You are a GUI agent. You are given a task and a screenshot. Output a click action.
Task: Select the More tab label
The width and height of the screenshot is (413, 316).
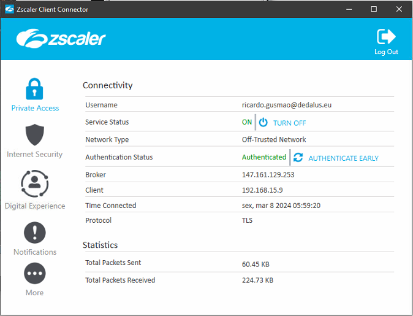click(x=34, y=293)
